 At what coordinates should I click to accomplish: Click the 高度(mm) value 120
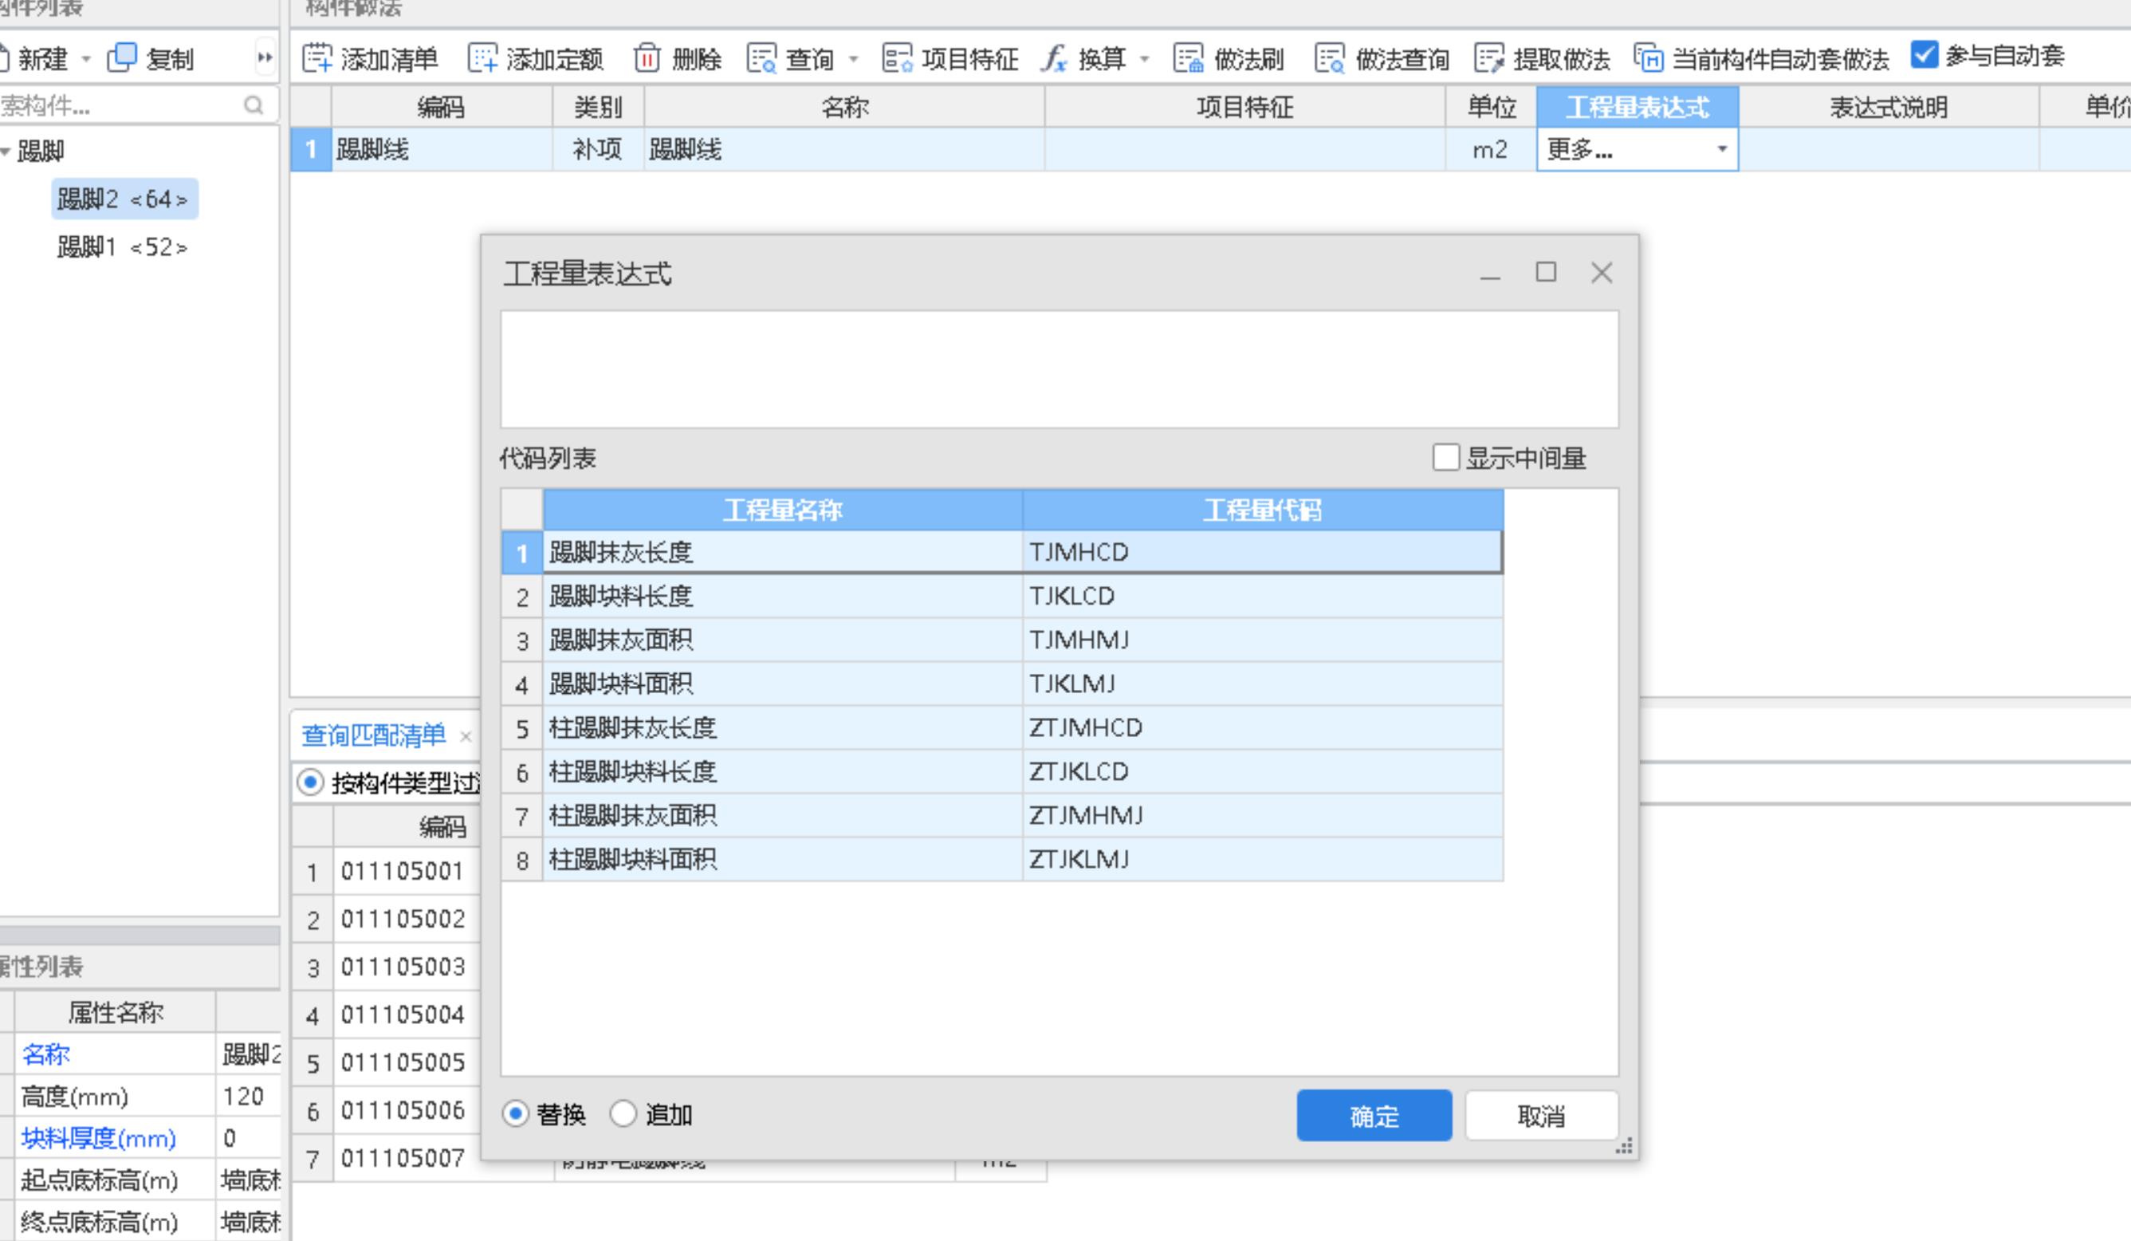[x=245, y=1097]
